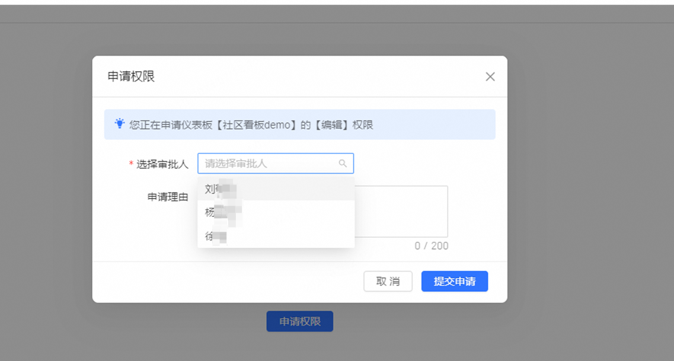The width and height of the screenshot is (674, 361).
Task: Click the dialog footer area left of 取消
Action: click(x=225, y=282)
